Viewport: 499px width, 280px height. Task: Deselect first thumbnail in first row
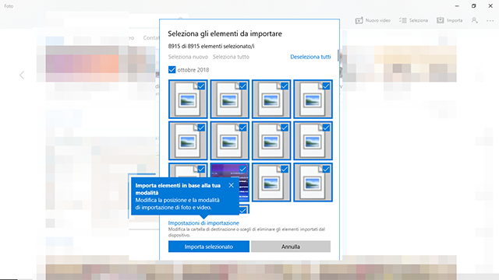click(188, 99)
